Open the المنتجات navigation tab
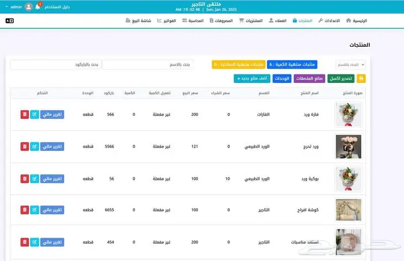 click(x=303, y=20)
